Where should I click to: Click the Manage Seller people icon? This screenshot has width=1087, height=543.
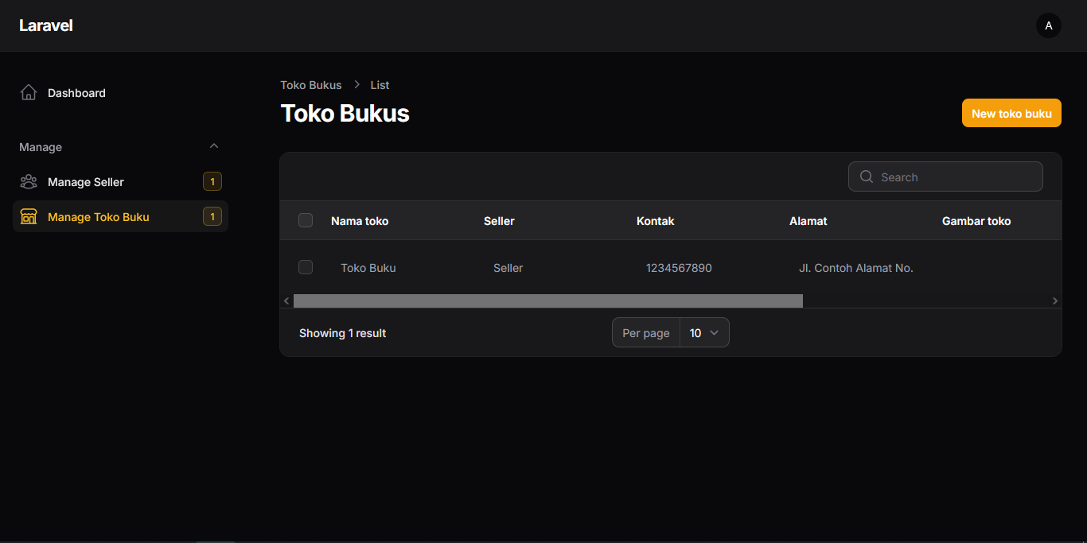[29, 182]
